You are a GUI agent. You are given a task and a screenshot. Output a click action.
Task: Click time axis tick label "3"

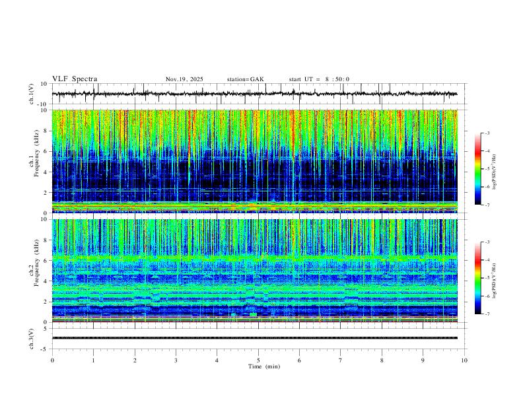click(x=176, y=360)
